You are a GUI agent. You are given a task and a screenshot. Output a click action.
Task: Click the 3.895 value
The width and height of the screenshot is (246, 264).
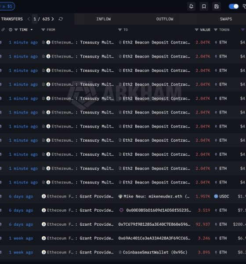204,252
